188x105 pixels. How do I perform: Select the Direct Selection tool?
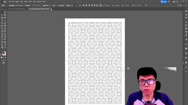coord(5,12)
